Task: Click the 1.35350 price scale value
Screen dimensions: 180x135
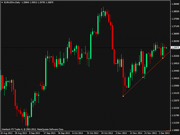Action: click(x=175, y=56)
